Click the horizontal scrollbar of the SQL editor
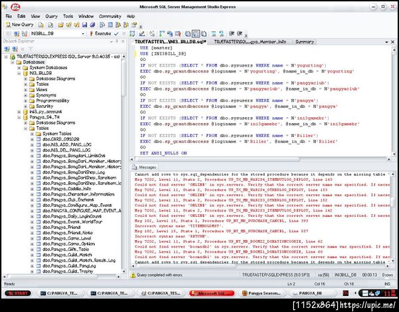Image resolution: width=399 pixels, height=312 pixels. pos(217,159)
